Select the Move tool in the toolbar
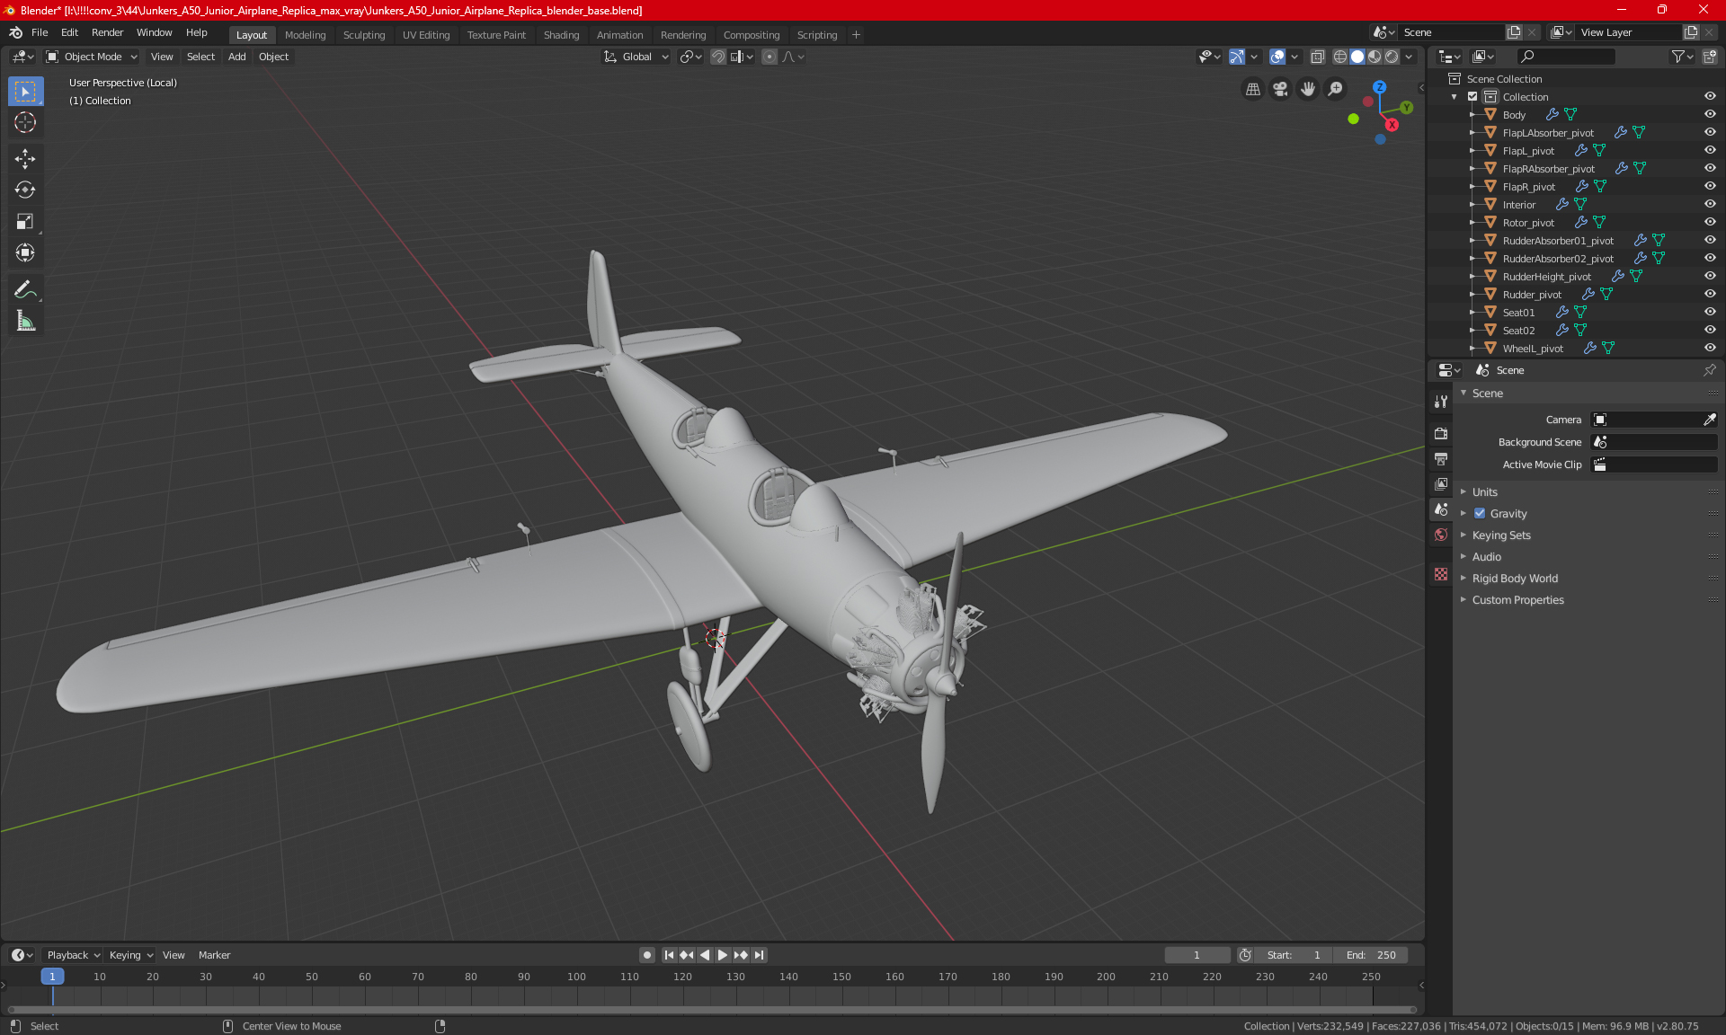 click(x=25, y=159)
